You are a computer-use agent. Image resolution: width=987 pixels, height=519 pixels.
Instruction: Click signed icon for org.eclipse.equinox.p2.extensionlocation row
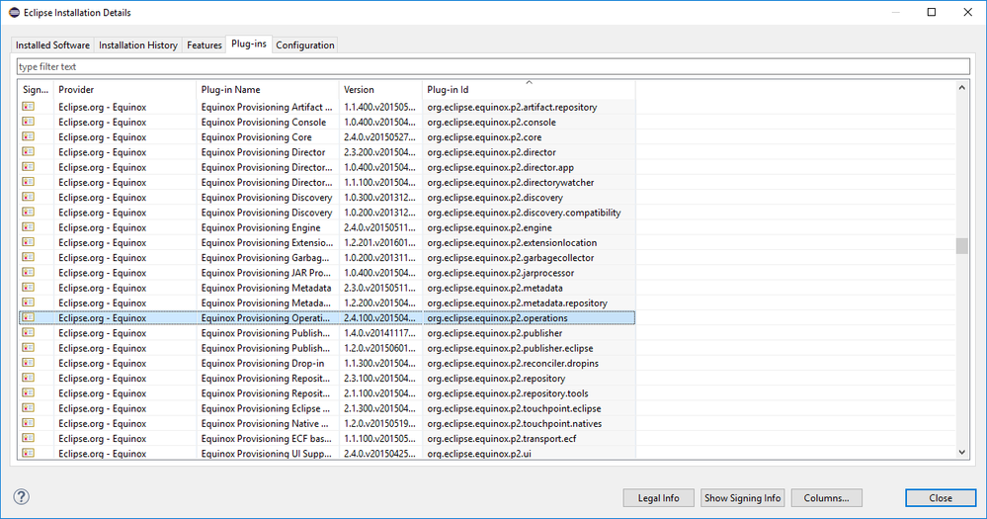[x=28, y=242]
